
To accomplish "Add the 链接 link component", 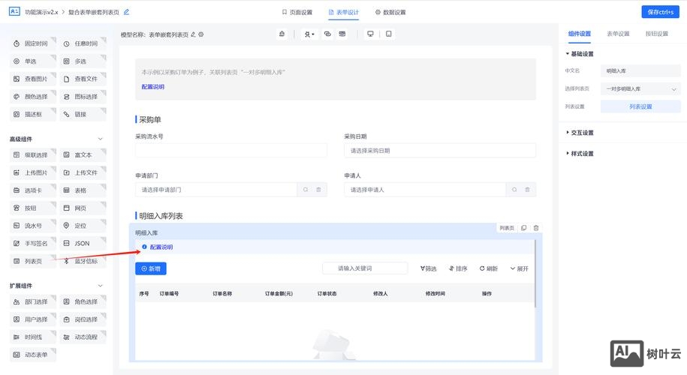I will [83, 114].
